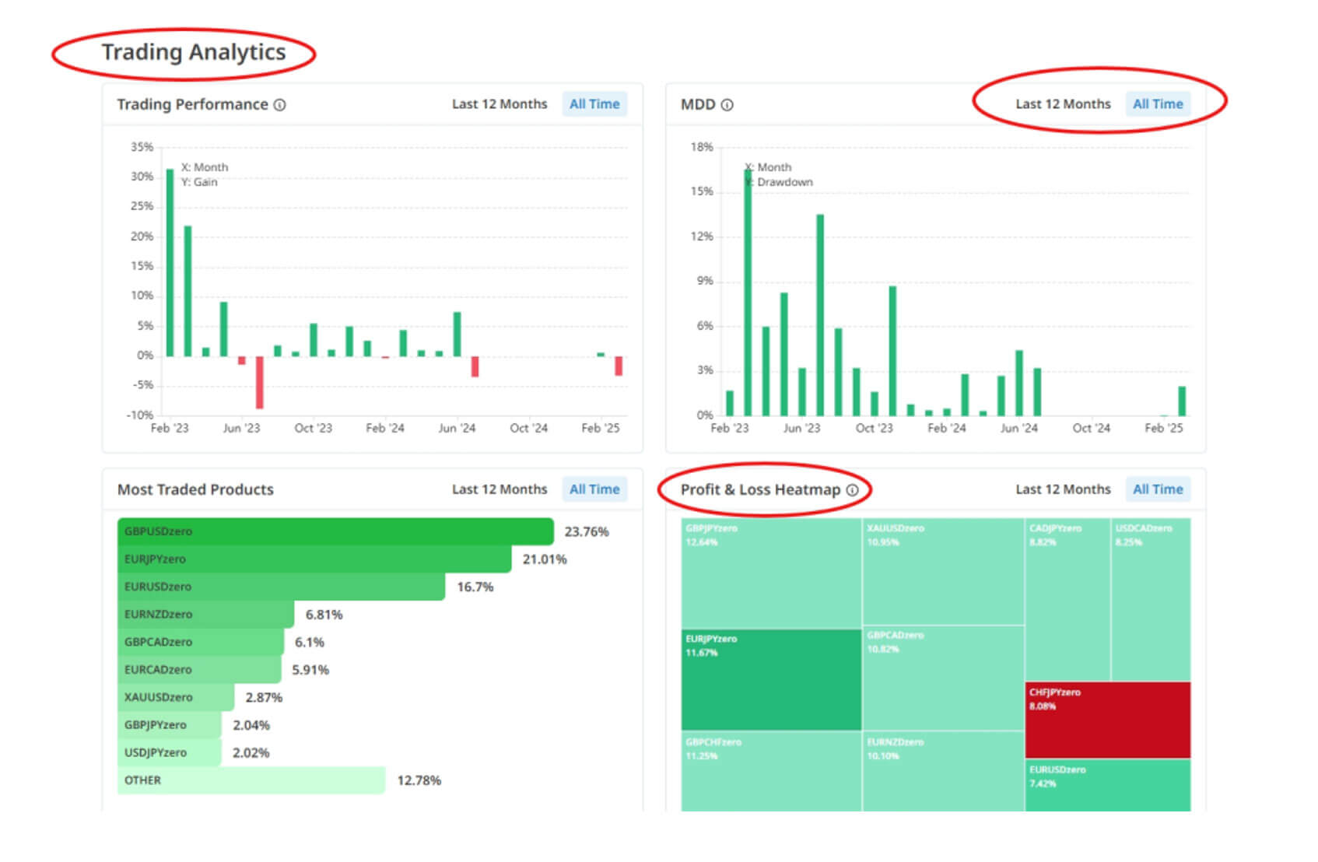1318x862 pixels.
Task: Click the dark green EURJPYzero heatmap tile
Action: click(771, 680)
